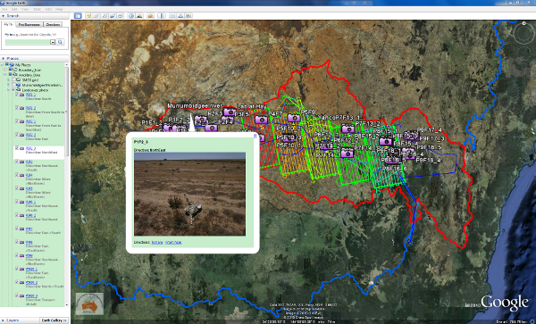The width and height of the screenshot is (536, 324).
Task: Open the Fly To history dropdown arrow
Action: point(53,42)
